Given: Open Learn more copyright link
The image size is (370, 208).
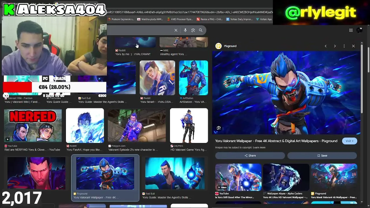Looking at the screenshot, I should [259, 147].
